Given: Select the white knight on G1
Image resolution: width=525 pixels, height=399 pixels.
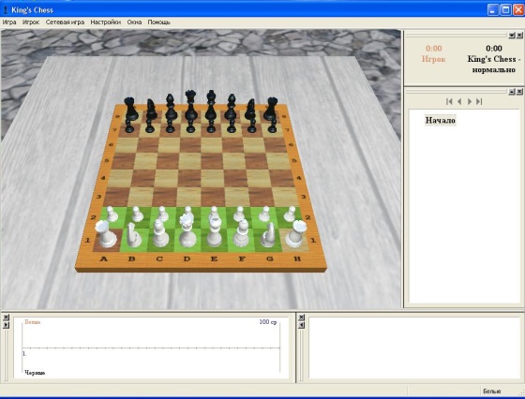Looking at the screenshot, I should pyautogui.click(x=268, y=236).
